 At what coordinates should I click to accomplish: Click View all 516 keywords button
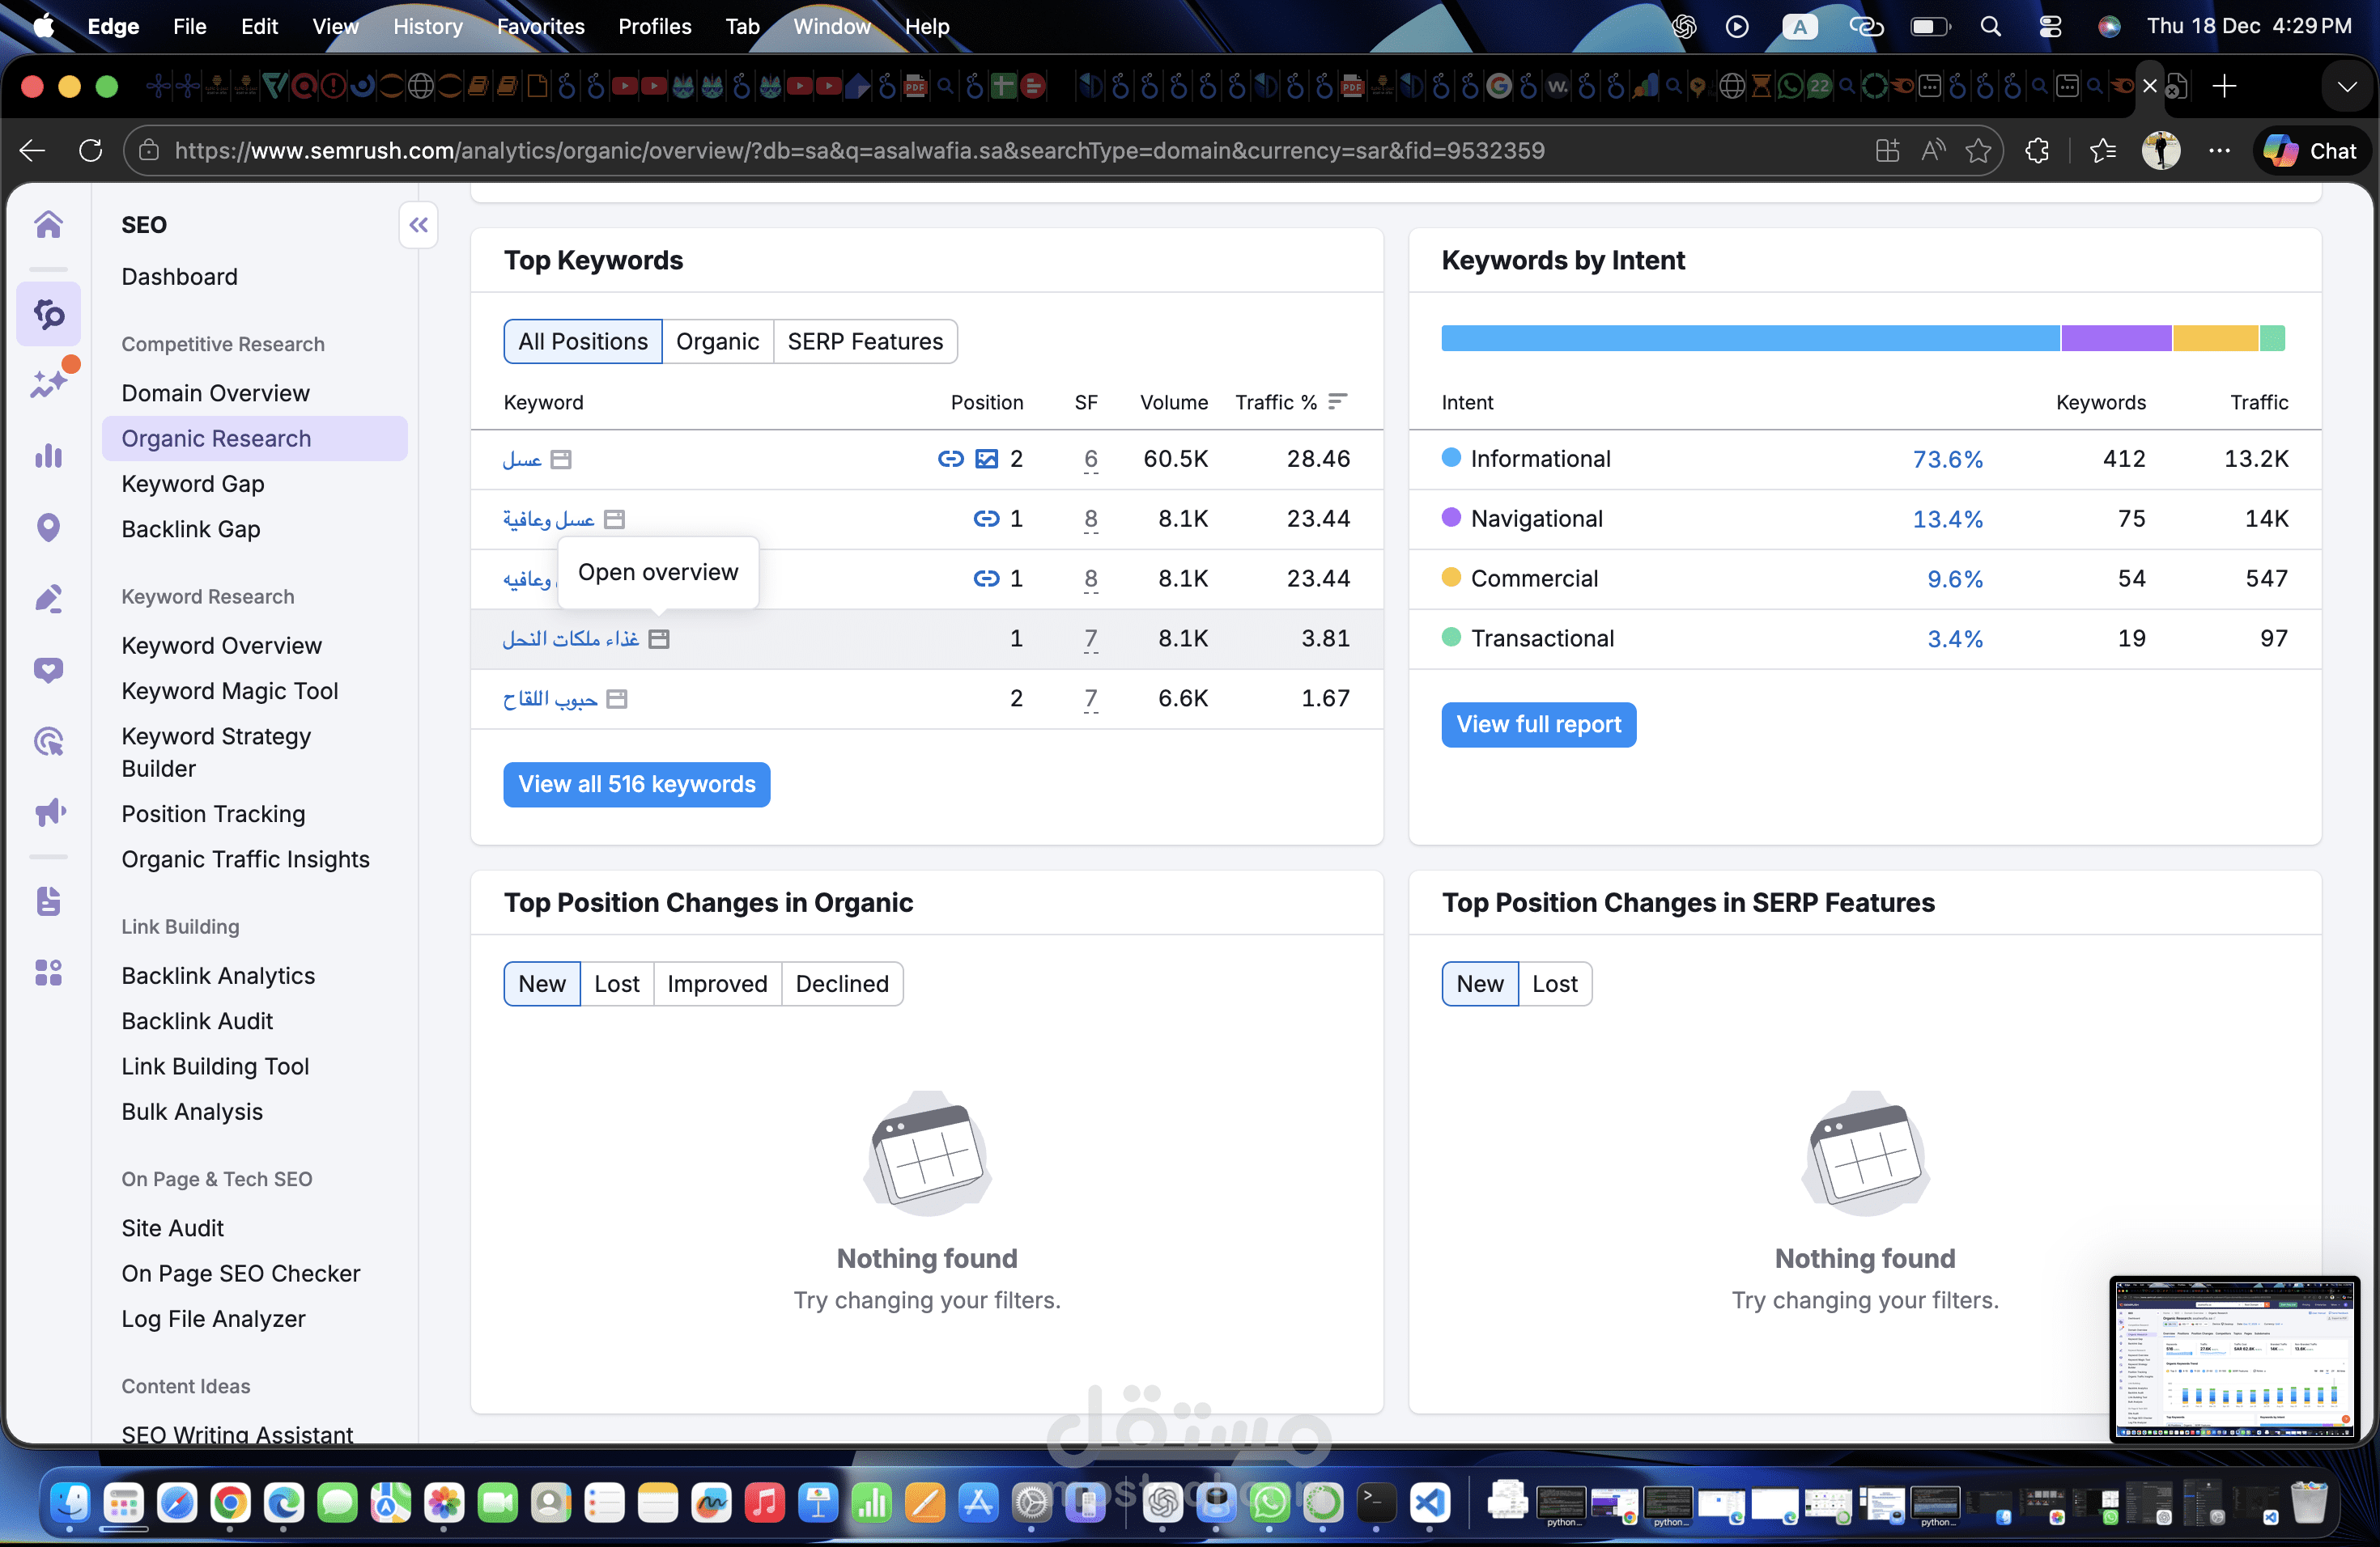(x=636, y=783)
